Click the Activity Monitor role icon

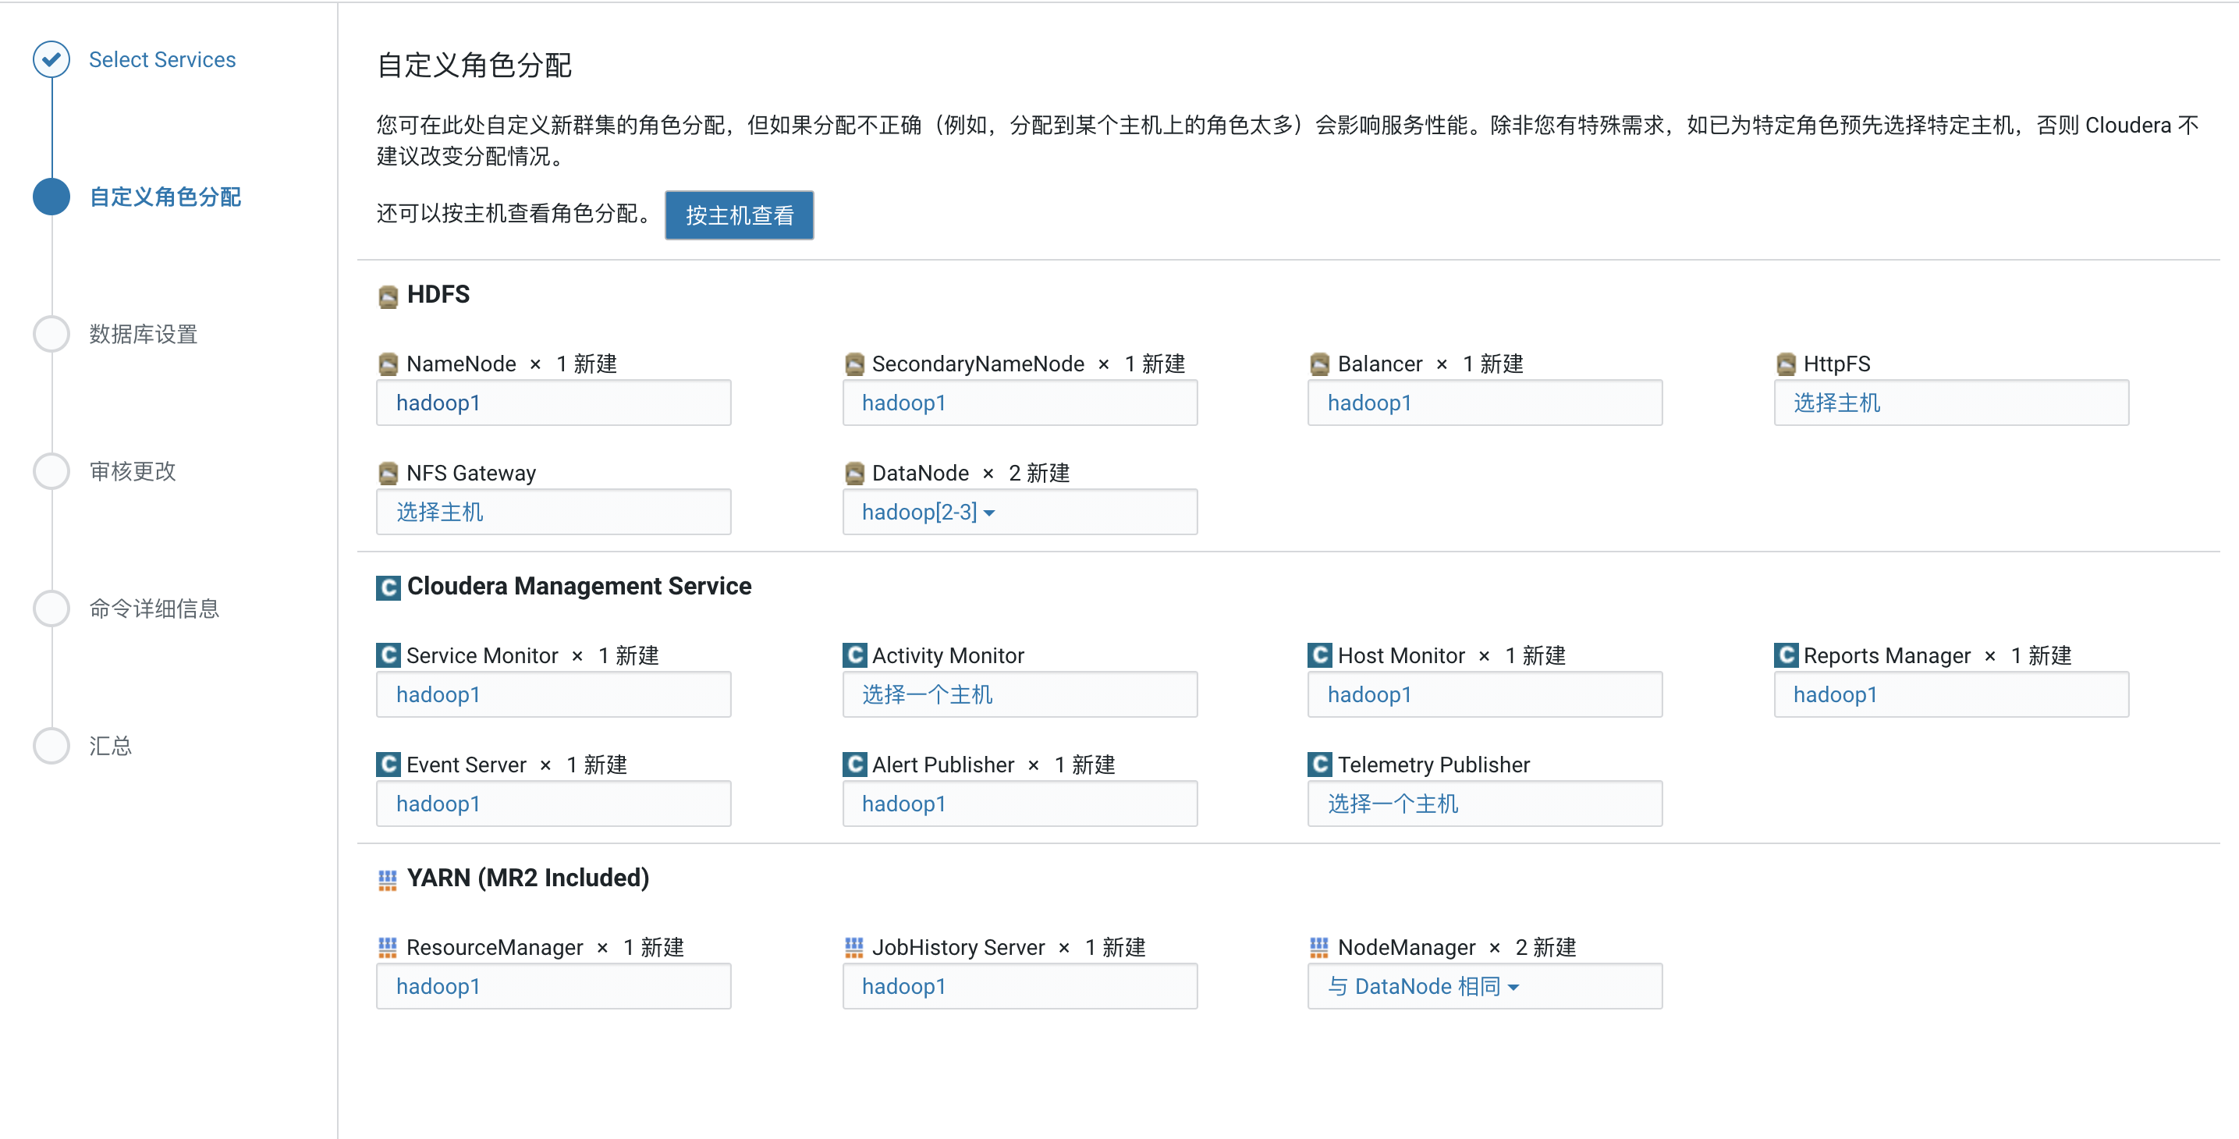click(x=853, y=655)
